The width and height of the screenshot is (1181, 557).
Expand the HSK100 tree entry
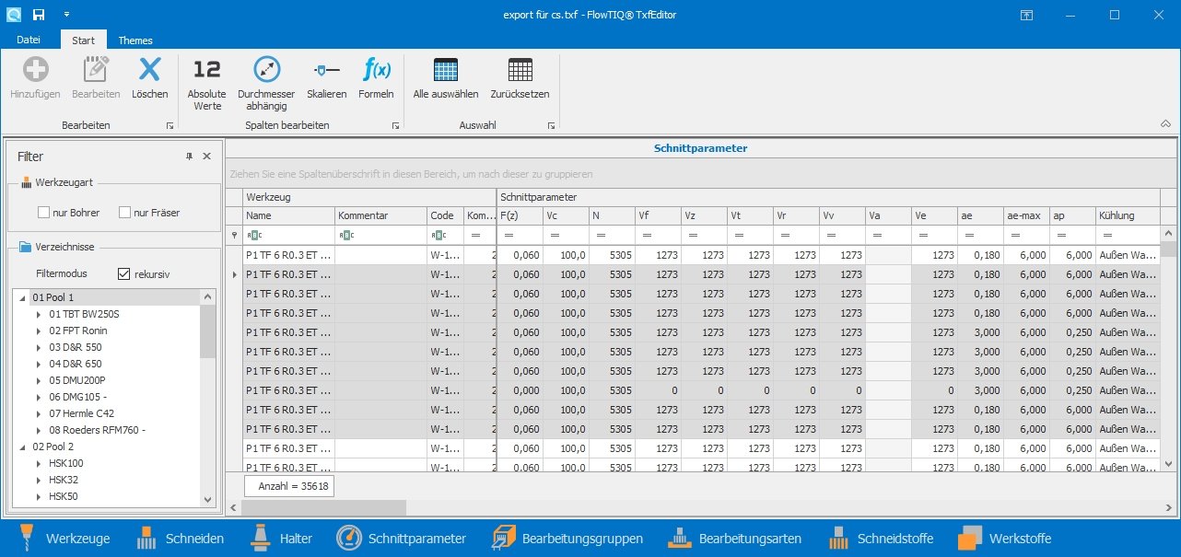[x=39, y=464]
